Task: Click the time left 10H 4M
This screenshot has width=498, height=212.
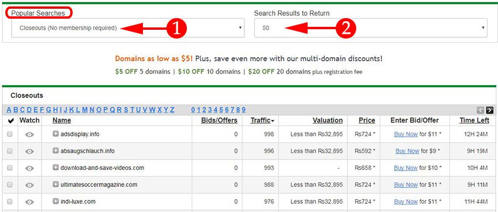Action: (x=477, y=168)
